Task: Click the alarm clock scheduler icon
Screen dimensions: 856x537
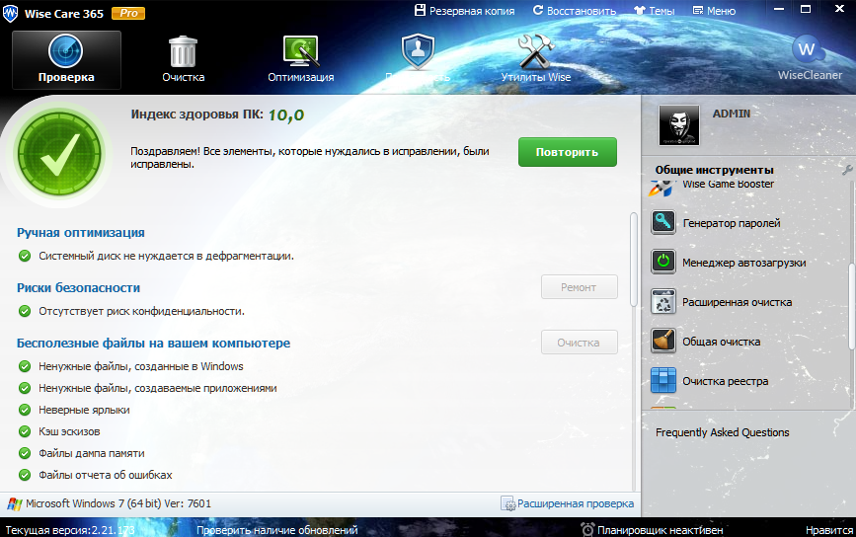Action: 587,529
